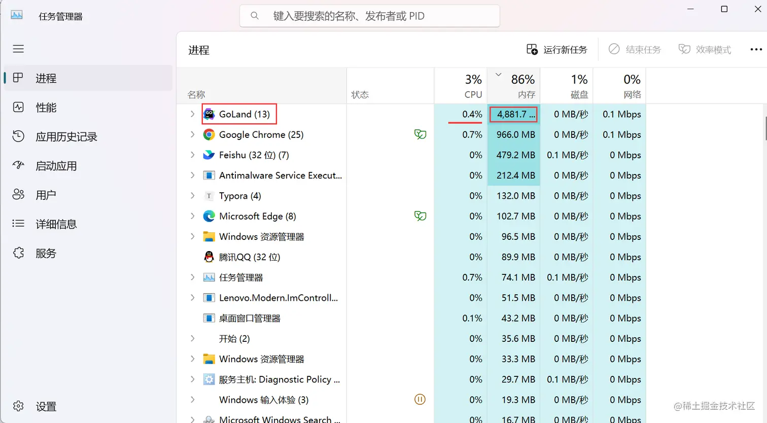Switch to the 性能 tab
The height and width of the screenshot is (423, 767).
[x=88, y=108]
